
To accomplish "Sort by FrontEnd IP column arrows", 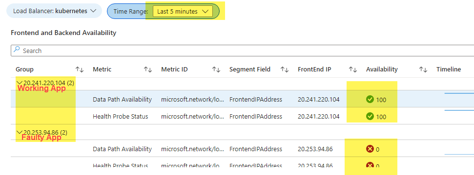I will [352, 70].
